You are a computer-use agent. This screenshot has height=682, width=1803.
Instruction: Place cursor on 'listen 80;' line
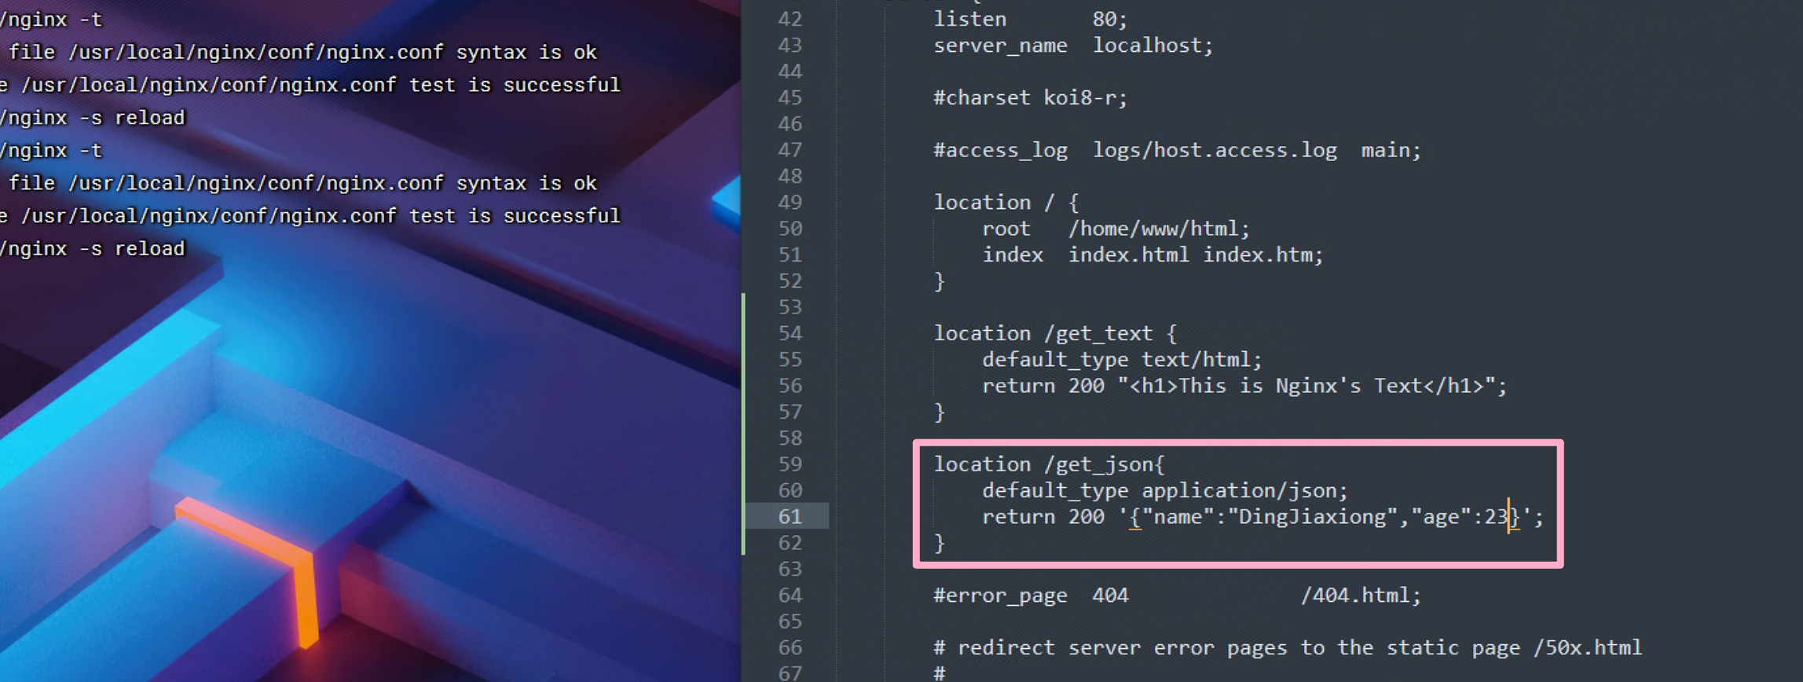point(1030,19)
